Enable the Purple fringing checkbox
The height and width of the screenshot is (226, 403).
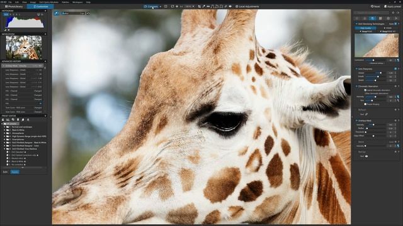[365, 104]
